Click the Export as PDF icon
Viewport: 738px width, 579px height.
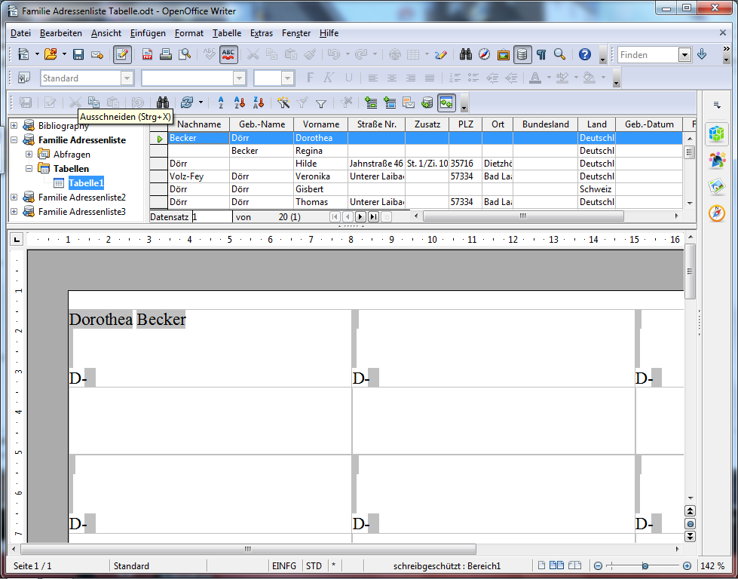click(147, 54)
